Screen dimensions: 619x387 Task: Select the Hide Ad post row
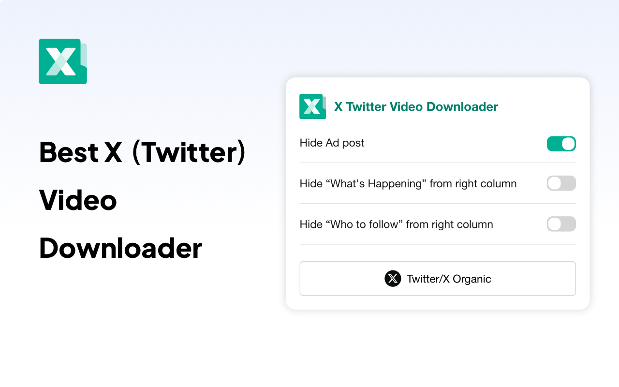click(x=332, y=143)
